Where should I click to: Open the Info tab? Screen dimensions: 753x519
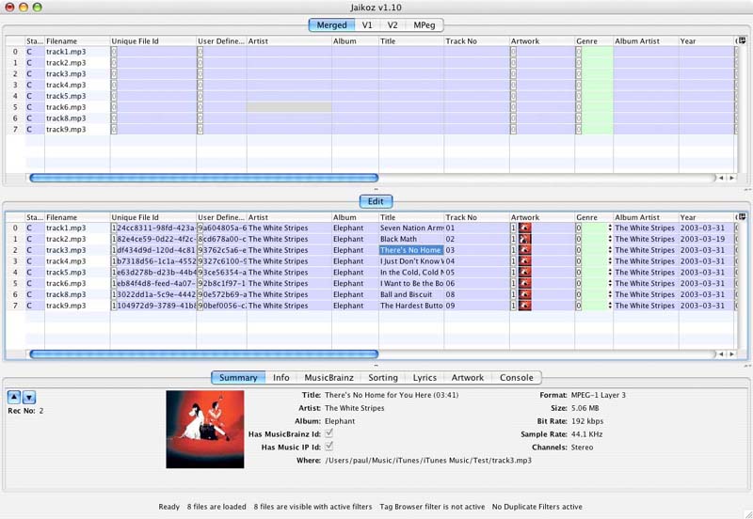pyautogui.click(x=280, y=378)
